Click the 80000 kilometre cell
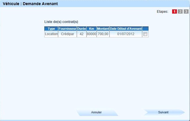Viewport: 190px width, 121px height. (91, 34)
